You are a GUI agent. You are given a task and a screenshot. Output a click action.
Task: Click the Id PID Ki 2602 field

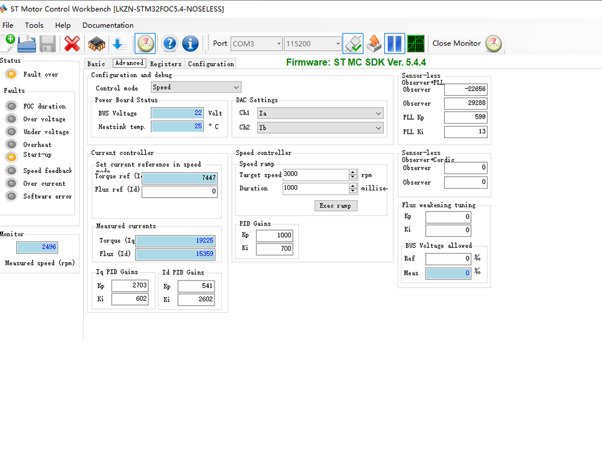coord(196,300)
